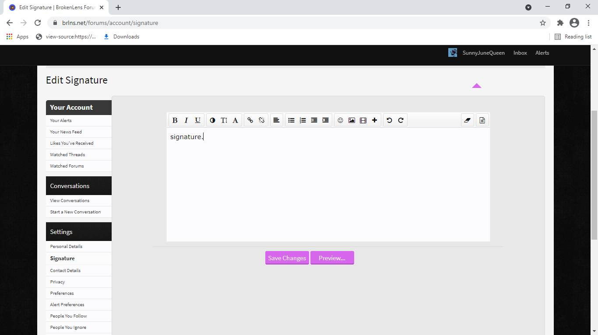Viewport: 598px width, 335px height.
Task: Open Contact Details settings
Action: (79, 271)
